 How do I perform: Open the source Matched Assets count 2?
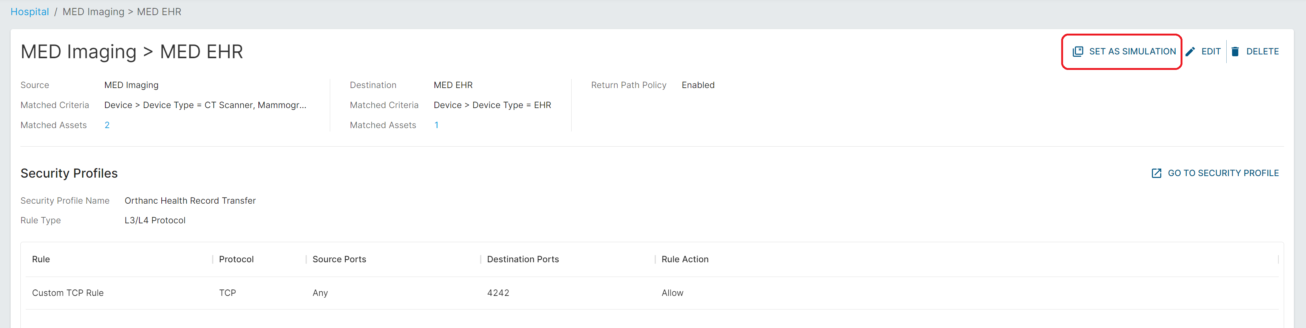pos(107,125)
